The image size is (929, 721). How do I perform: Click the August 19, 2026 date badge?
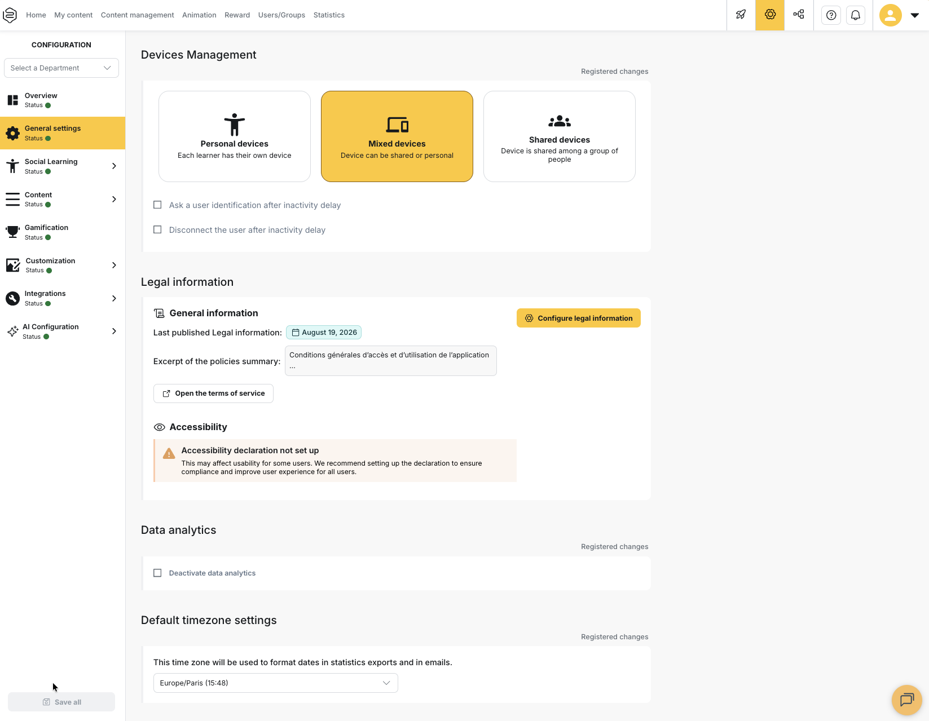click(x=324, y=333)
